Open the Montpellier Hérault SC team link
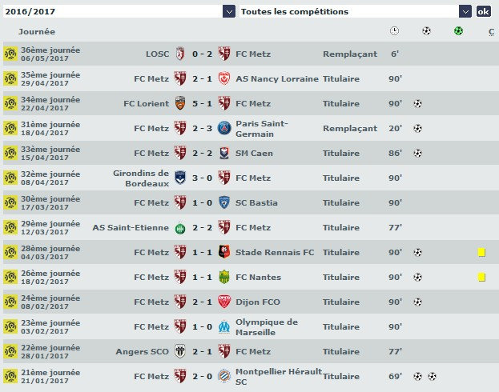499x392 pixels. tap(277, 376)
